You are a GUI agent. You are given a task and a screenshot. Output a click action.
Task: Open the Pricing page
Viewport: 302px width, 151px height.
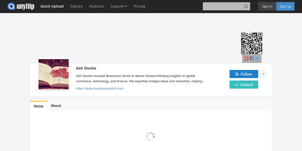coord(139,6)
